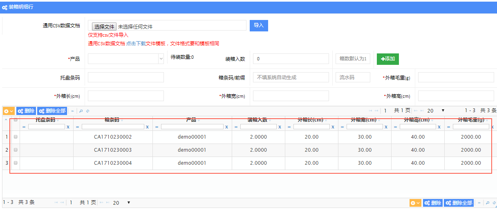Click 40.00 in row CA1710230003
The image size is (497, 210).
[x=418, y=150]
